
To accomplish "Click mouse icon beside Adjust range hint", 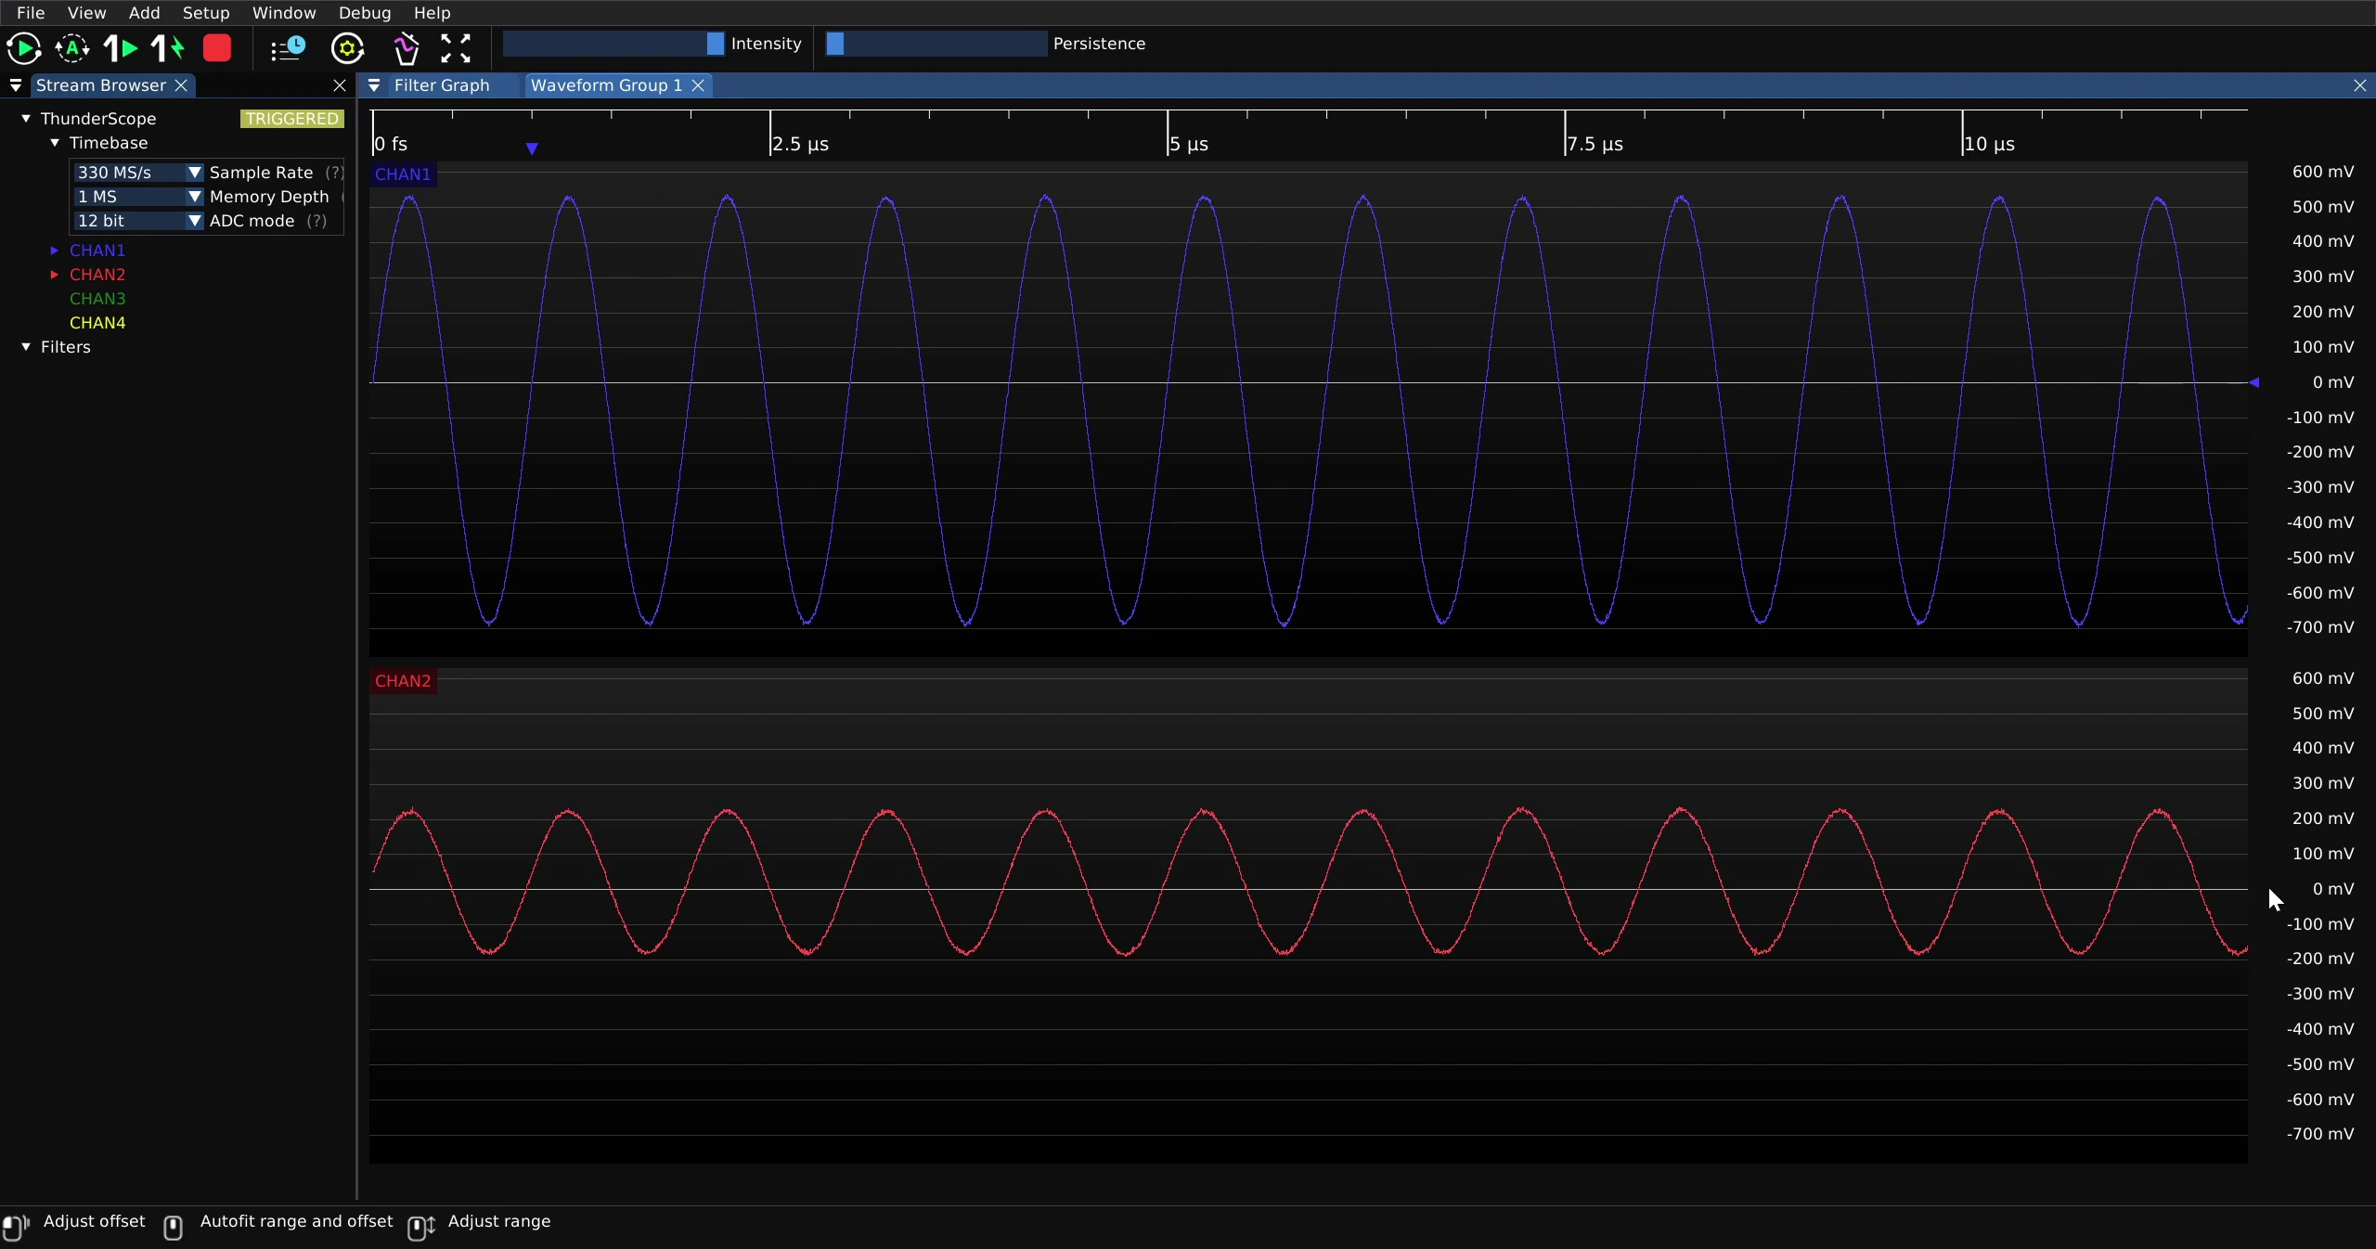I will tap(421, 1227).
